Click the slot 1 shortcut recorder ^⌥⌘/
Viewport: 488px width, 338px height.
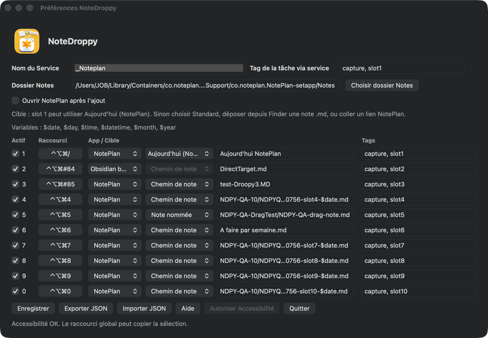(60, 153)
